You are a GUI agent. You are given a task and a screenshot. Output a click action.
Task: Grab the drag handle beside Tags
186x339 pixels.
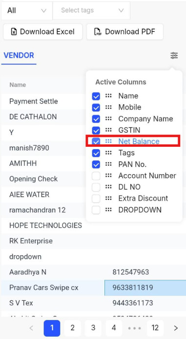[x=108, y=153]
